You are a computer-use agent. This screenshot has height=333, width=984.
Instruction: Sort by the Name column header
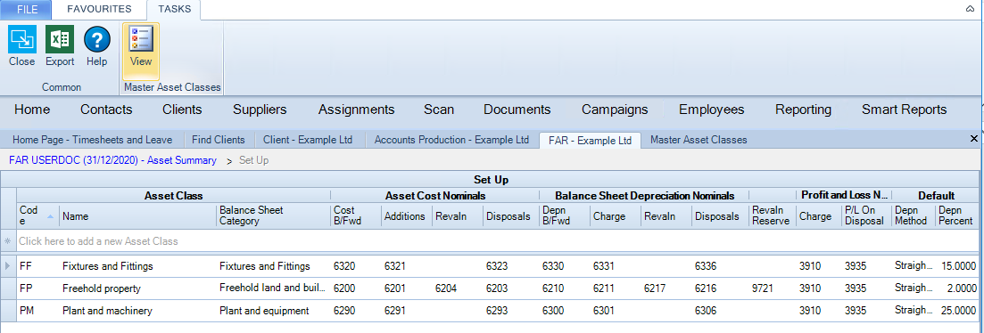[x=137, y=215]
